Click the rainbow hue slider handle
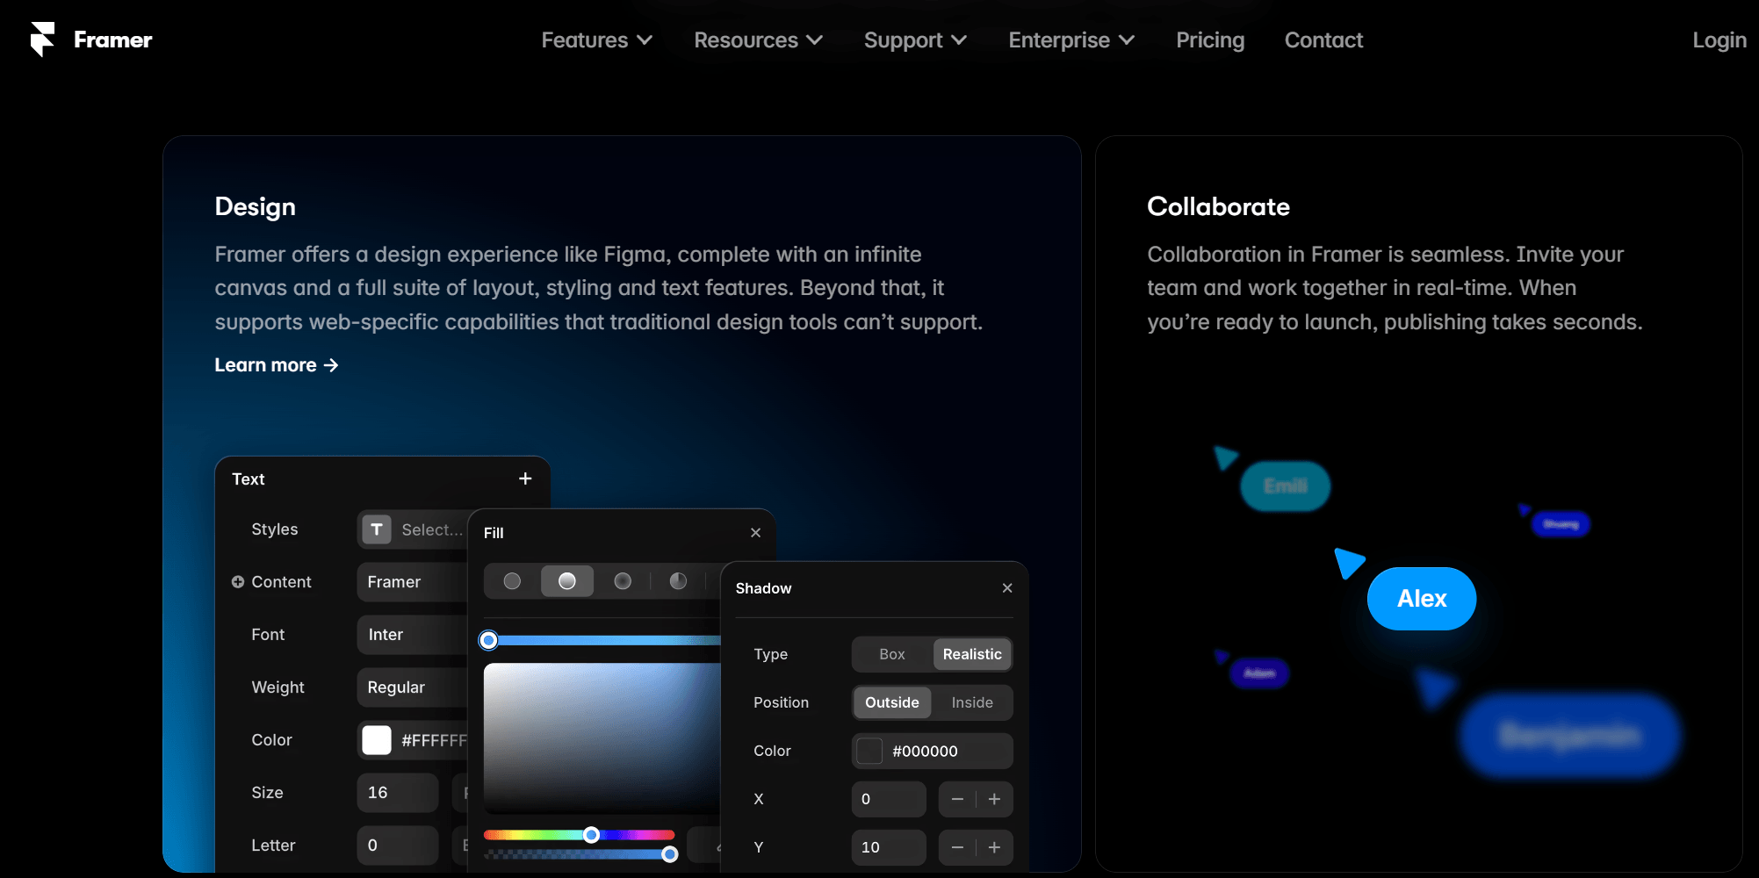 tap(592, 834)
